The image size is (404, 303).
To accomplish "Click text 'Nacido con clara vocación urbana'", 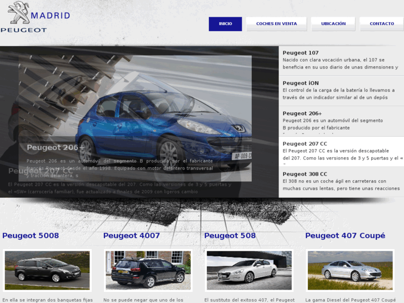I will tap(322, 60).
